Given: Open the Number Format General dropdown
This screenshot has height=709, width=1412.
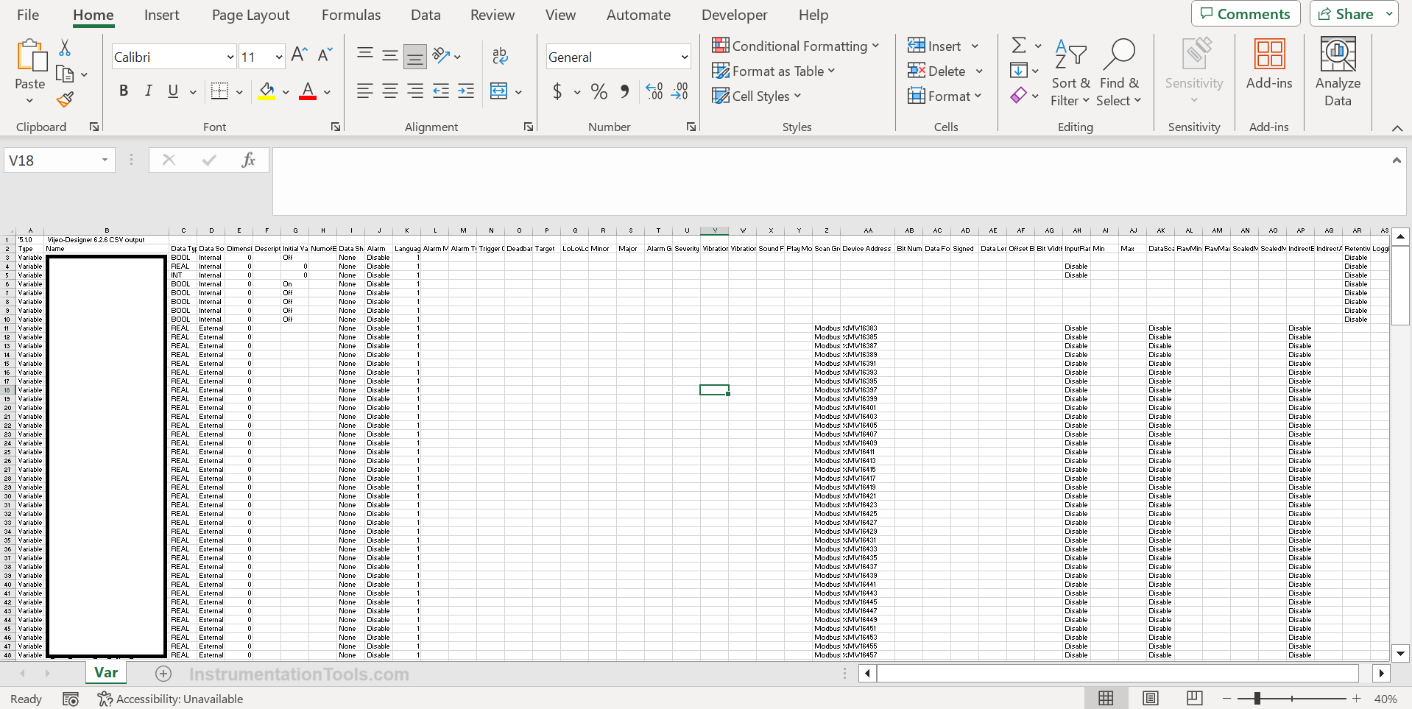Looking at the screenshot, I should pos(685,57).
